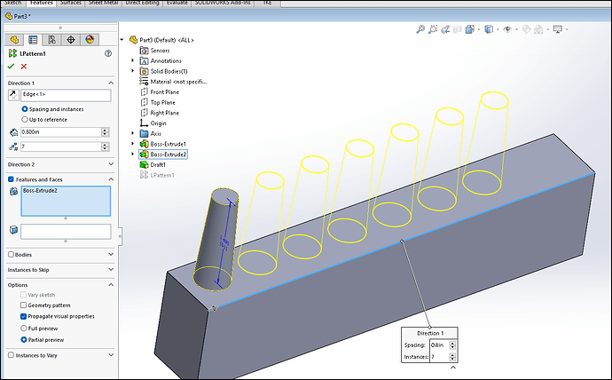
Task: Open help for LPattern1
Action: [108, 53]
